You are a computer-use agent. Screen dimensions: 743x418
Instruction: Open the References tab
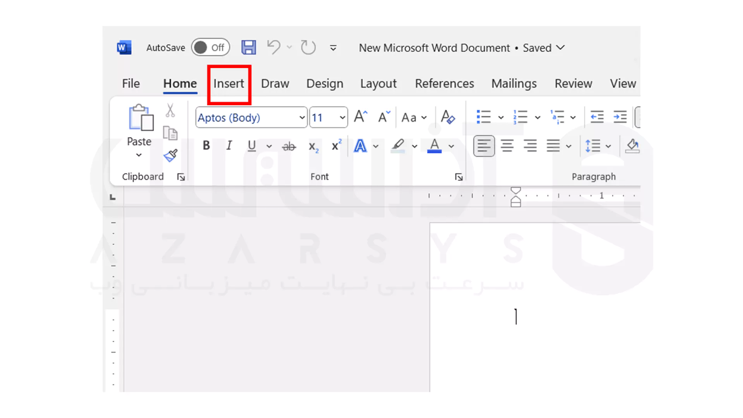[x=444, y=84]
